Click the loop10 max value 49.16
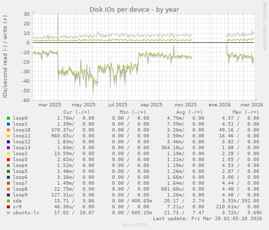This screenshot has width=269, height=230. pos(226,130)
